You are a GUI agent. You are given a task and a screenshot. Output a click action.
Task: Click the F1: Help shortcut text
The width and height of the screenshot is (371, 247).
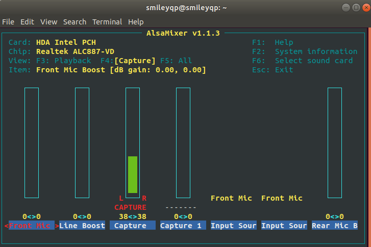(273, 42)
